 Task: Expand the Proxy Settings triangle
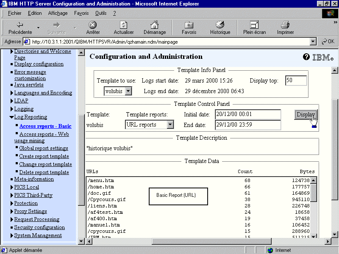pyautogui.click(x=12, y=211)
